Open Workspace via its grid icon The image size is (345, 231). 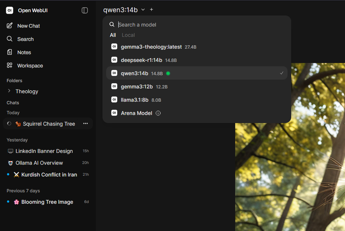click(x=10, y=65)
